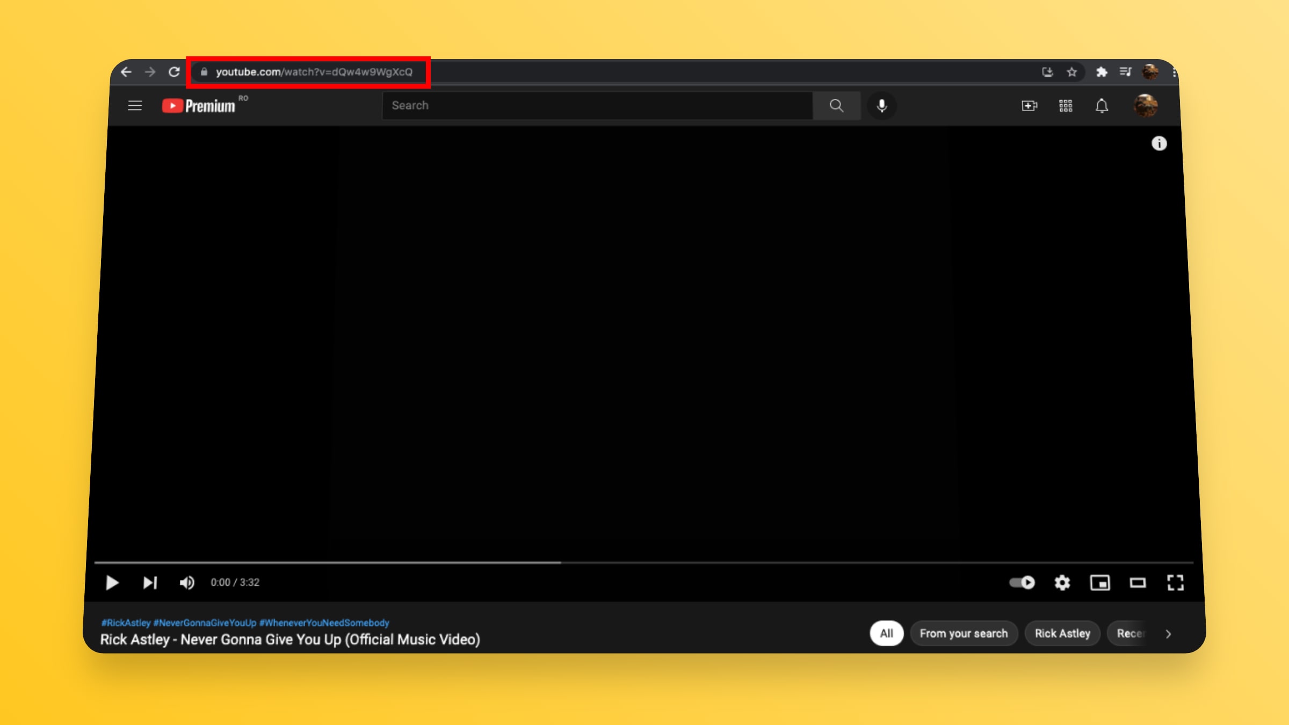Screen dimensions: 1289x725
Task: Select the From your search chip
Action: [x=964, y=634]
